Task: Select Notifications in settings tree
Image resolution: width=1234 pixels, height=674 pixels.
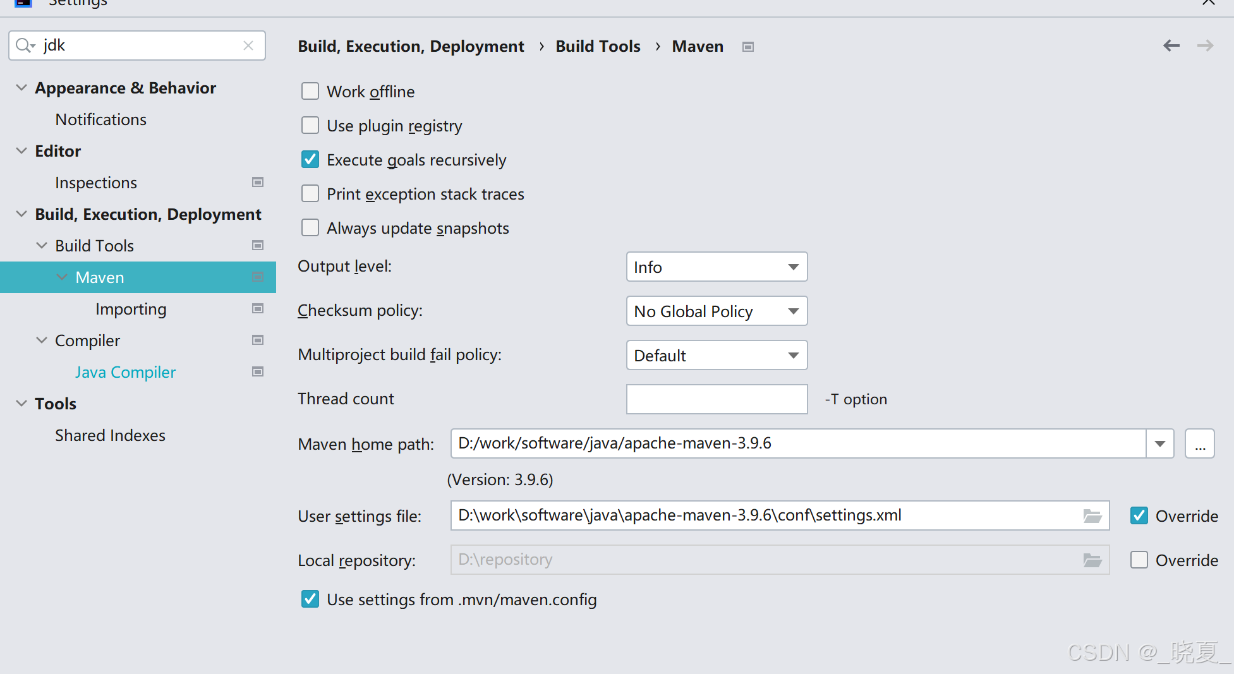Action: coord(101,119)
